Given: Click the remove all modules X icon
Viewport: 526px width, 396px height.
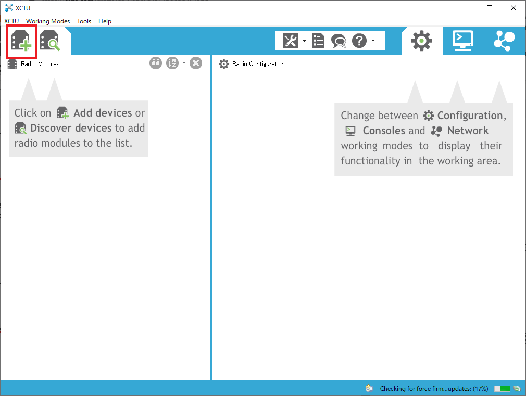Looking at the screenshot, I should pyautogui.click(x=196, y=63).
